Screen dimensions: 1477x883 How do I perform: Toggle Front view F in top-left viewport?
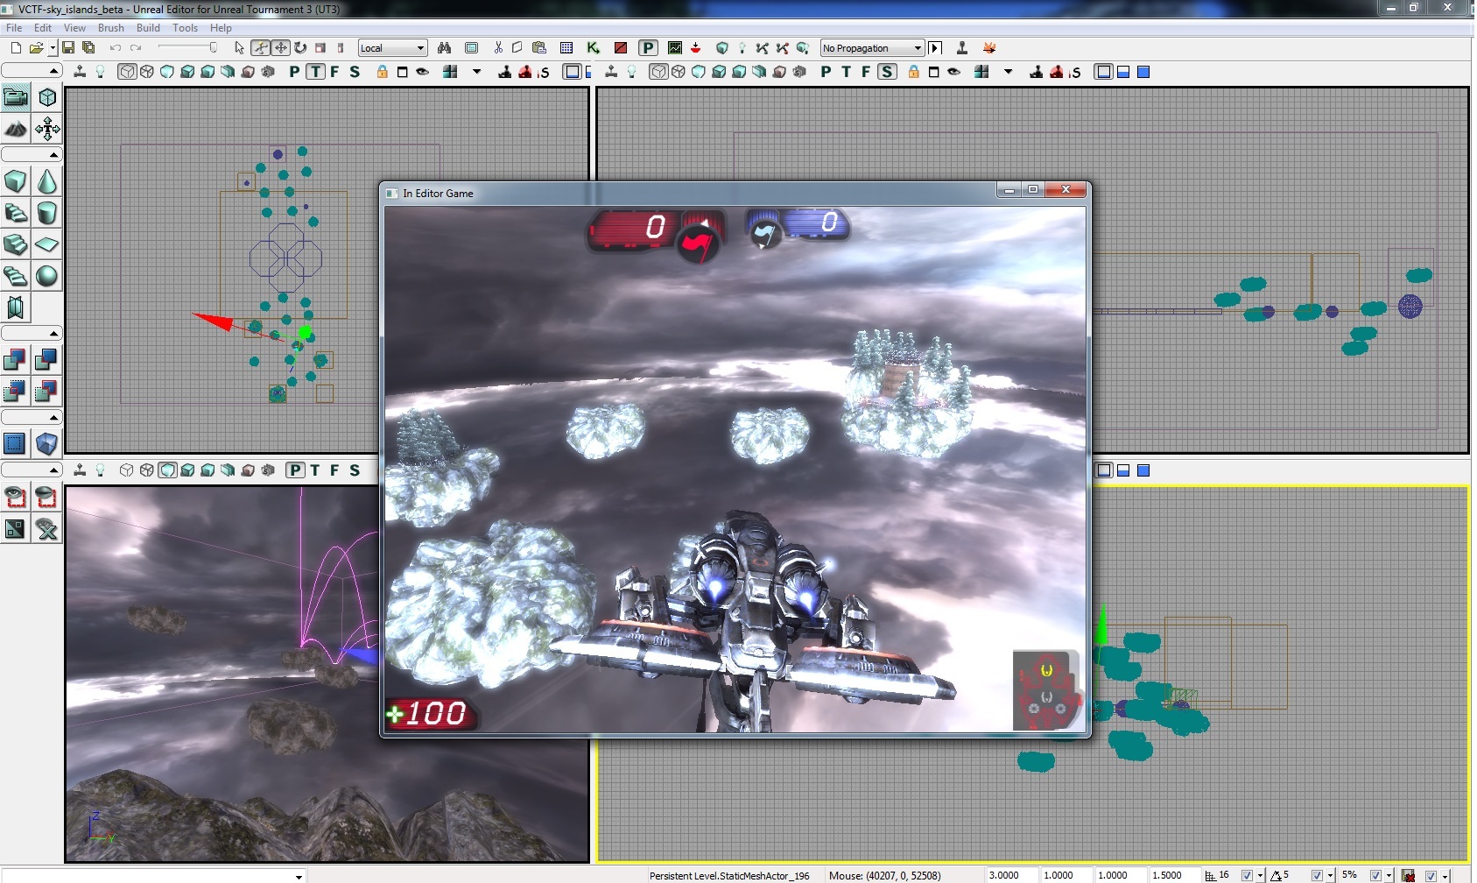click(334, 72)
